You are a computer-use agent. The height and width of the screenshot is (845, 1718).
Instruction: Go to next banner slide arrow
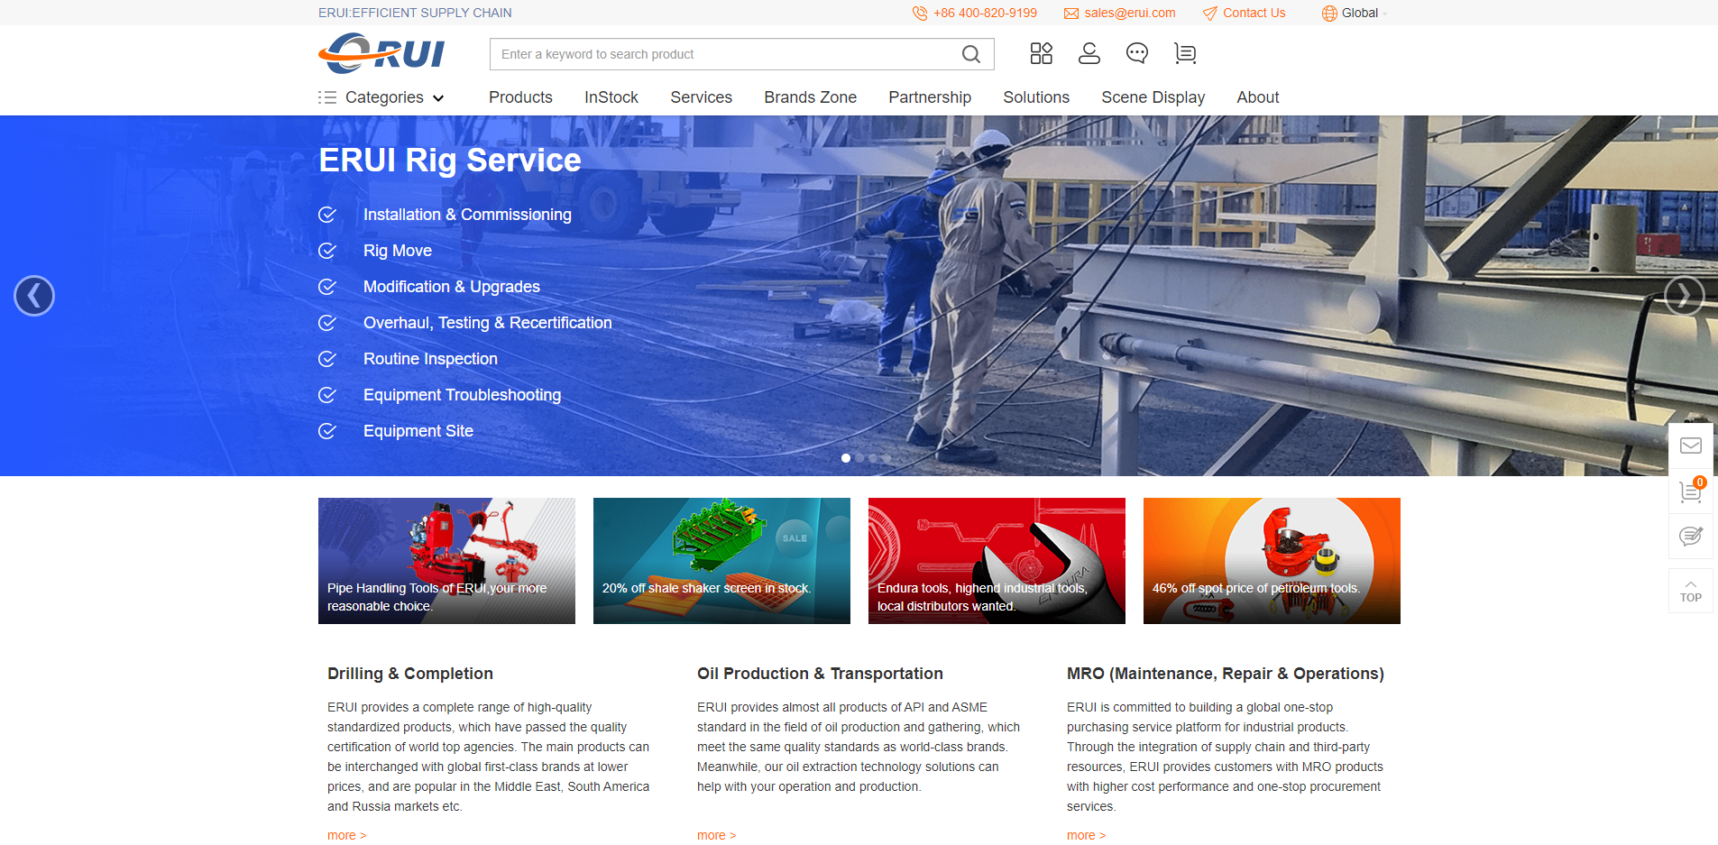pyautogui.click(x=1685, y=296)
